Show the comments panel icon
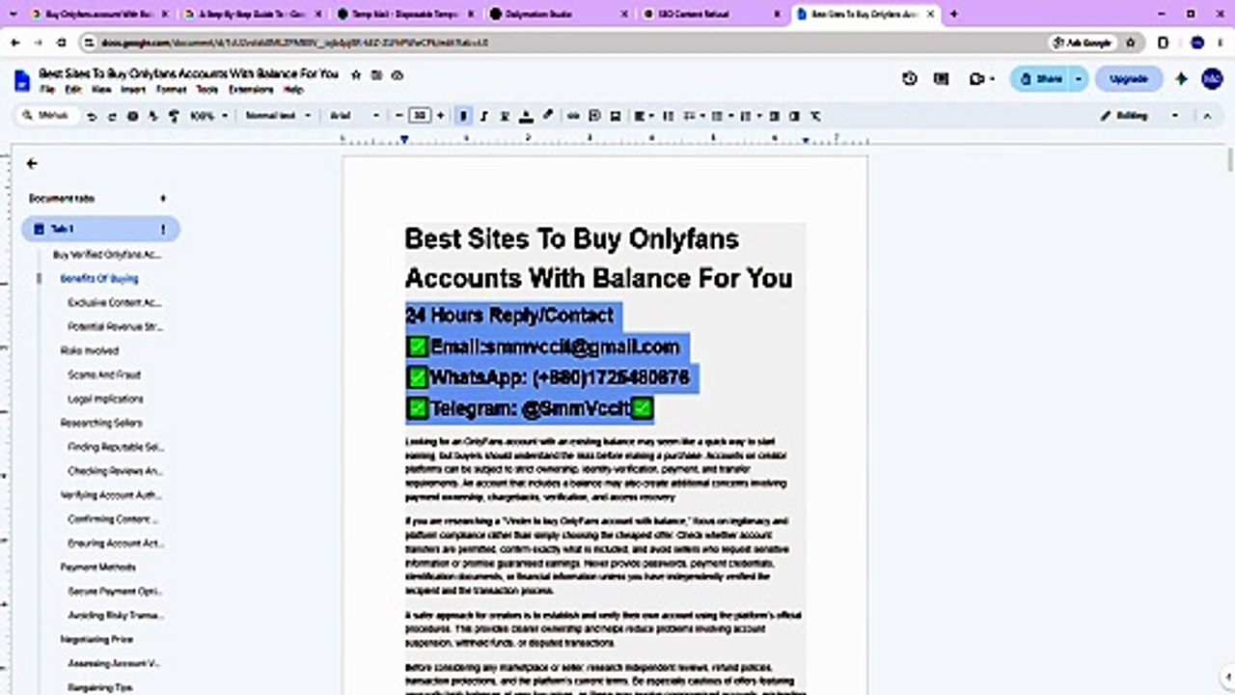This screenshot has width=1235, height=695. 942,79
